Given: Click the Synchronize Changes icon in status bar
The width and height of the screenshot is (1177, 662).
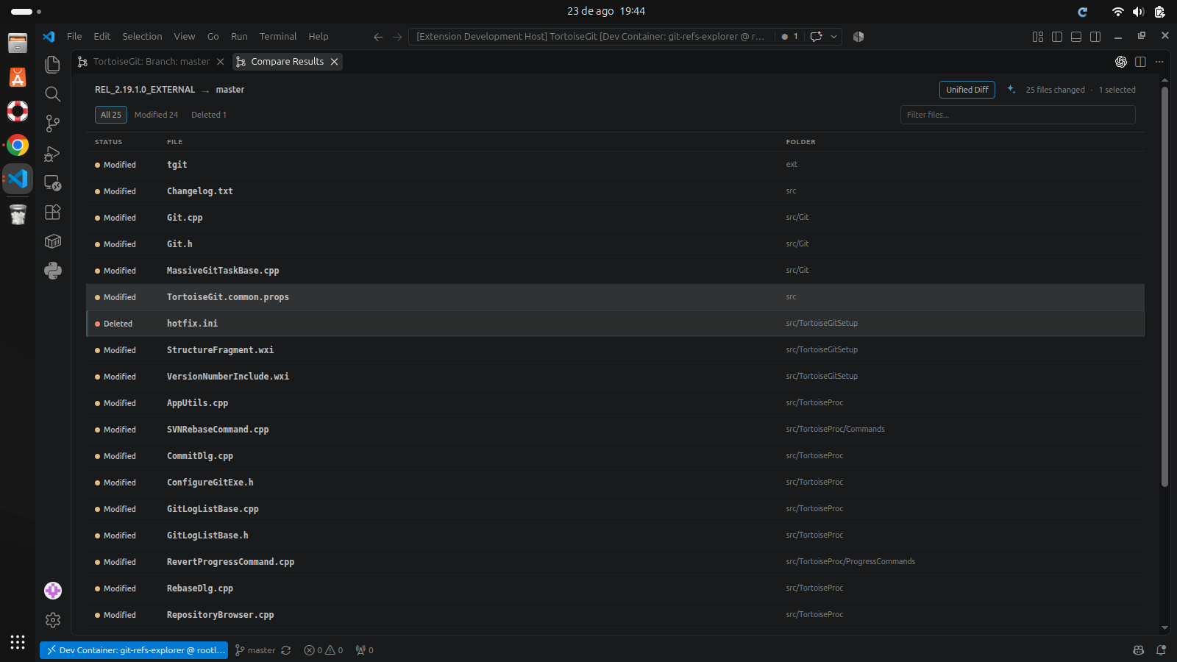Looking at the screenshot, I should pos(286,650).
